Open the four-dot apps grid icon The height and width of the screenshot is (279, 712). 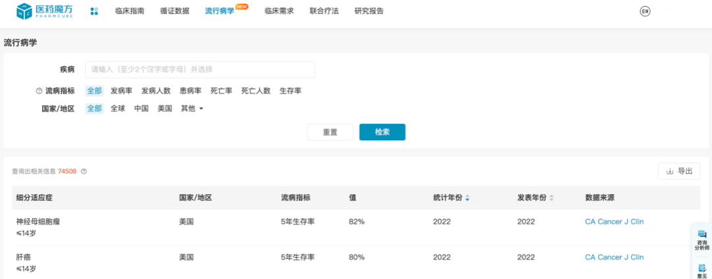point(94,11)
